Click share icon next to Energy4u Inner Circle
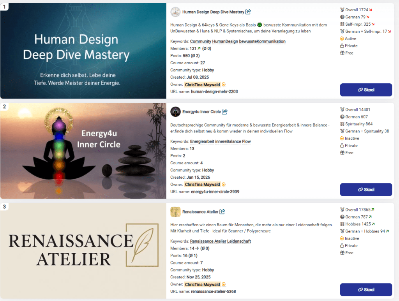 (225, 112)
